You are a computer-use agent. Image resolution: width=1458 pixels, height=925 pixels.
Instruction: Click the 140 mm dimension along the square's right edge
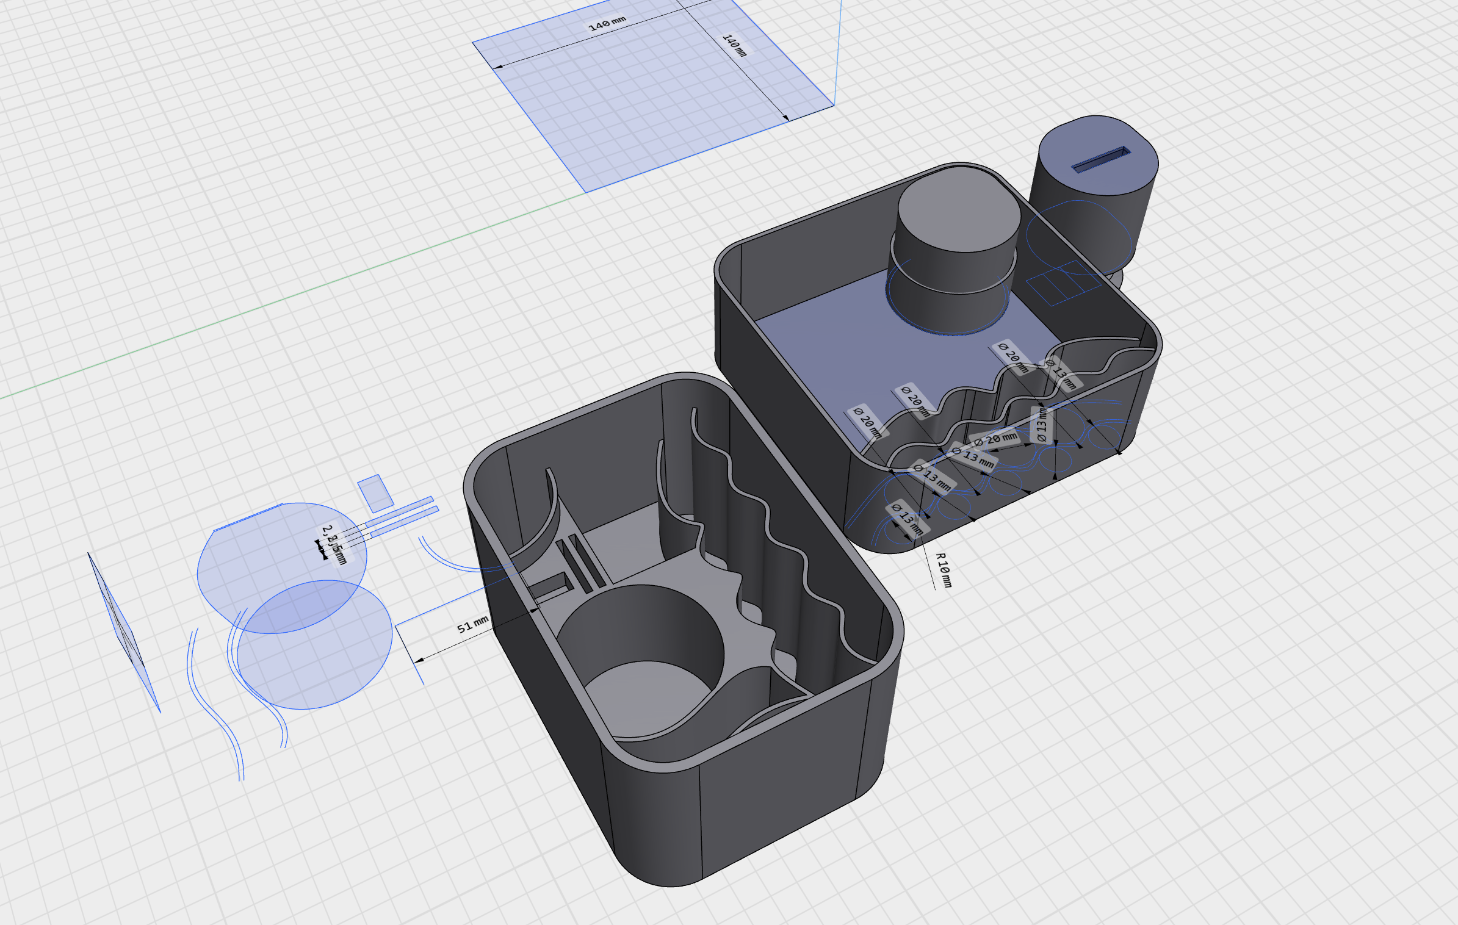click(734, 45)
